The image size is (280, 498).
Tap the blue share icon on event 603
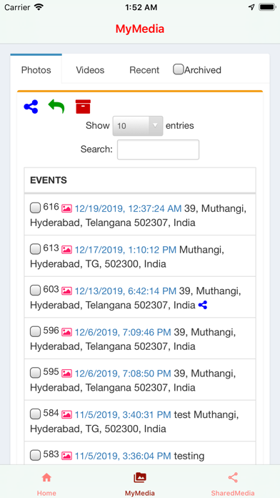[x=203, y=306]
